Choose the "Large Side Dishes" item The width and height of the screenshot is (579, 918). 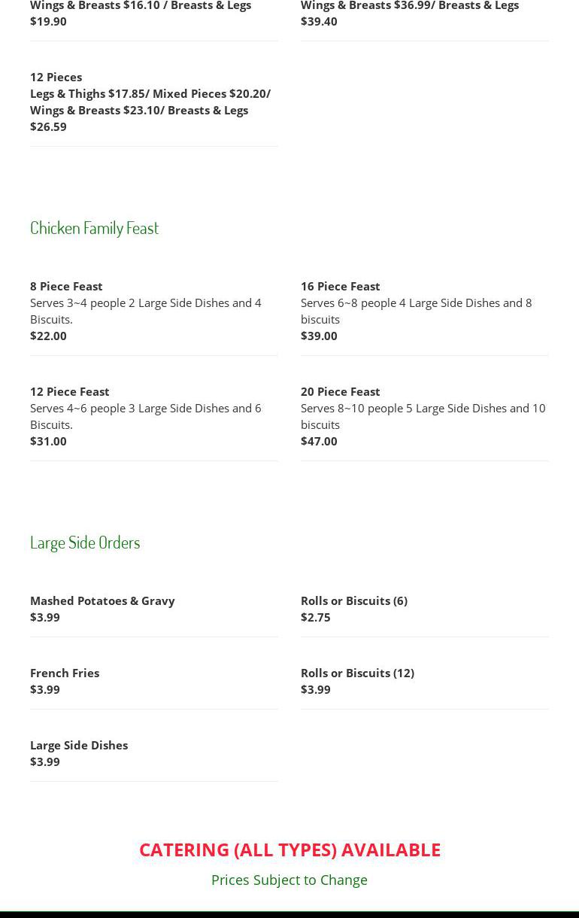point(79,745)
